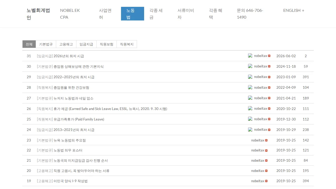The height and width of the screenshot is (189, 336).
Task: Click red icon beside nobeltax in row 20
Action: tap(266, 171)
